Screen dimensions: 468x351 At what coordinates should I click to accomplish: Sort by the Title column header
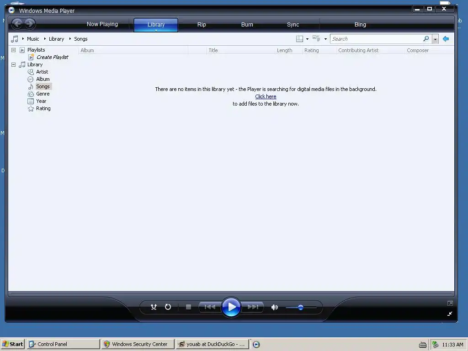240,50
